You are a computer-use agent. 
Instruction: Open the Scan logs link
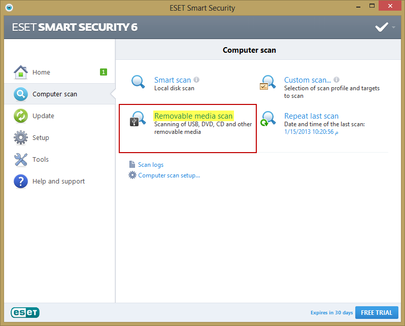point(151,165)
